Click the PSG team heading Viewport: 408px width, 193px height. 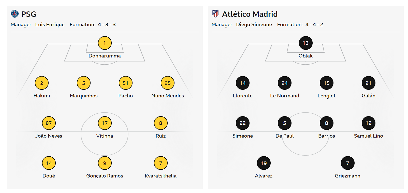coord(28,14)
